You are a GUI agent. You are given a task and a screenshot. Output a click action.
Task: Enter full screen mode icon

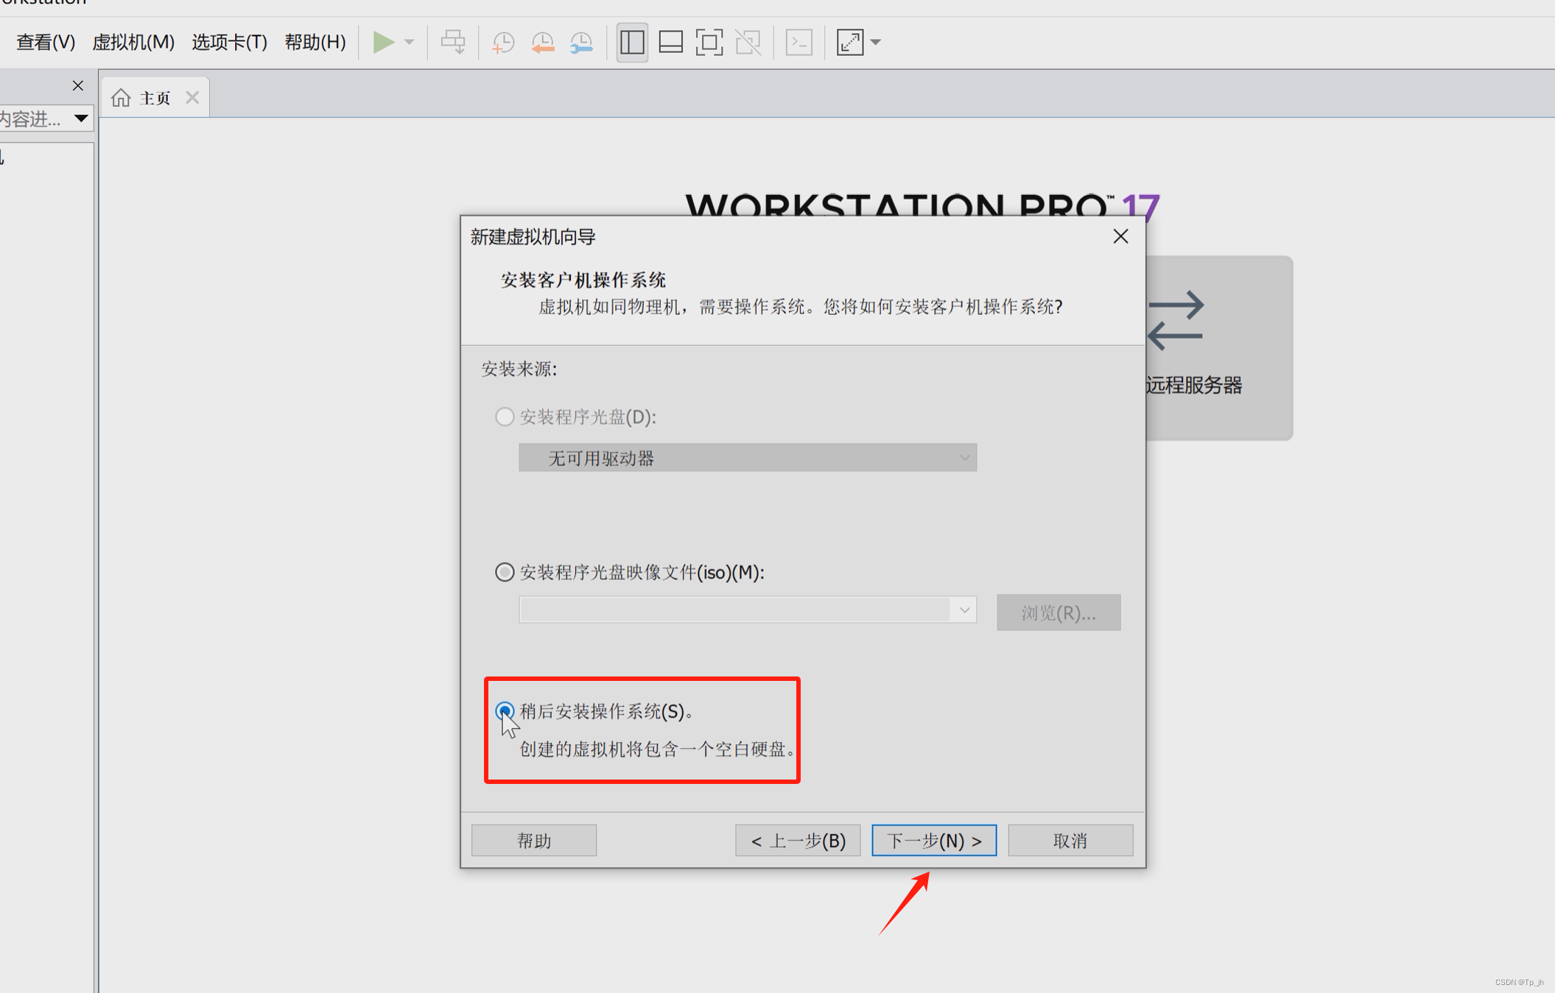tap(709, 42)
